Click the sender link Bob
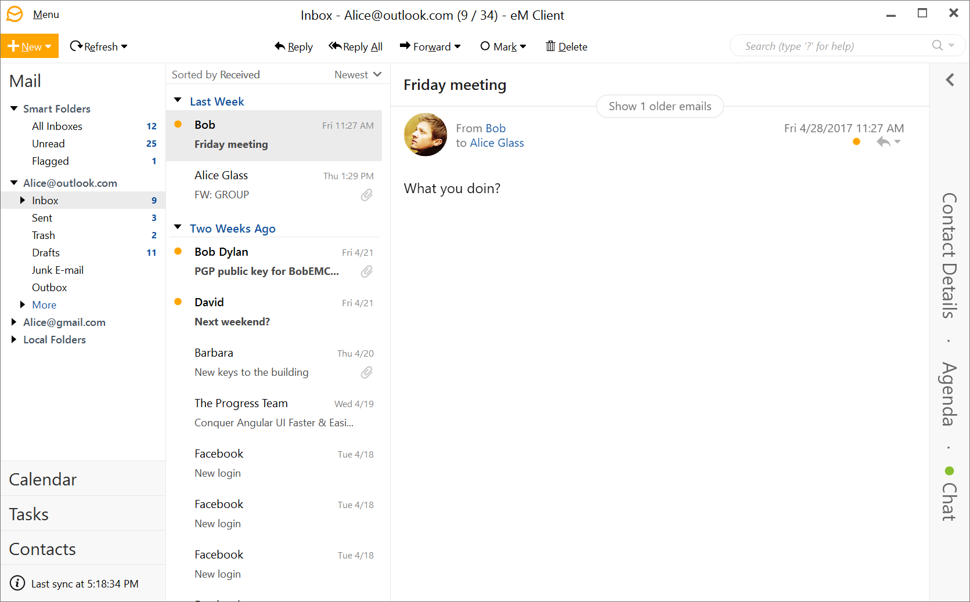Image resolution: width=970 pixels, height=602 pixels. coord(496,128)
